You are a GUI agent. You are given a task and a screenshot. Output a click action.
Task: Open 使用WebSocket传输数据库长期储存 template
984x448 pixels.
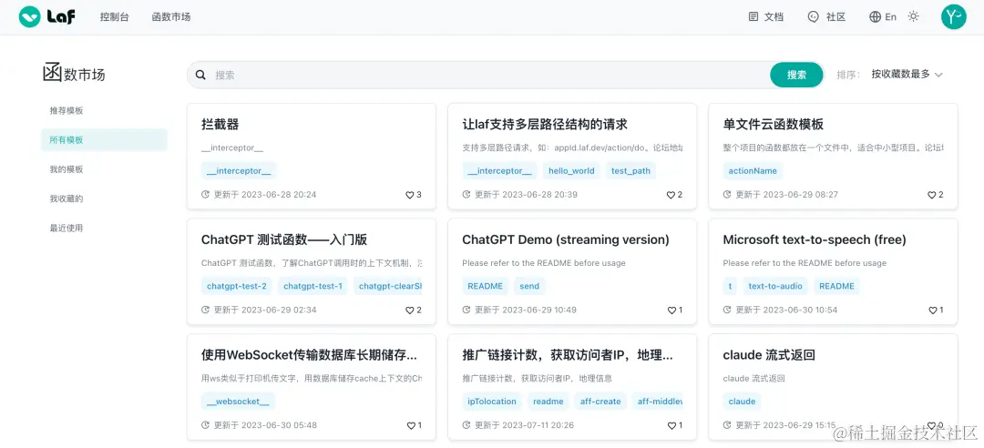click(x=309, y=355)
